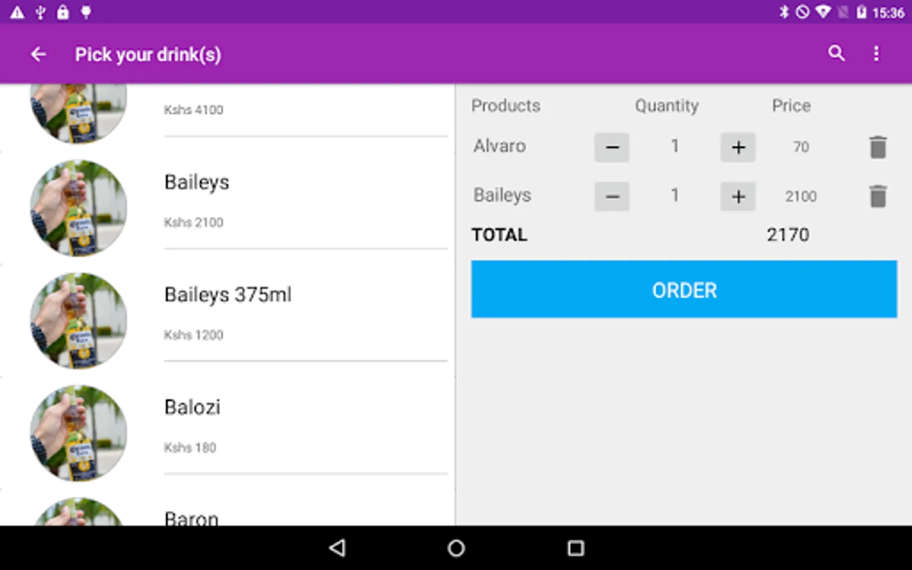
Task: Tap the Baileys bottle thumbnail
Action: click(x=79, y=208)
